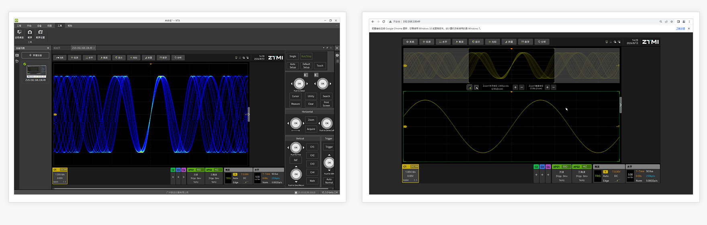707x225 pixels.
Task: Click the 新建设备 new device button
Action: (x=35, y=55)
